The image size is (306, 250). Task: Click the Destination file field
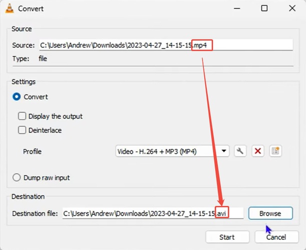click(153, 213)
